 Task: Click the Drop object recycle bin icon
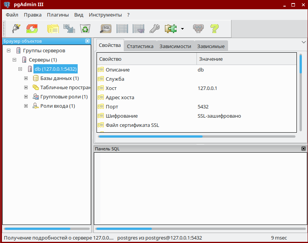(x=85, y=29)
